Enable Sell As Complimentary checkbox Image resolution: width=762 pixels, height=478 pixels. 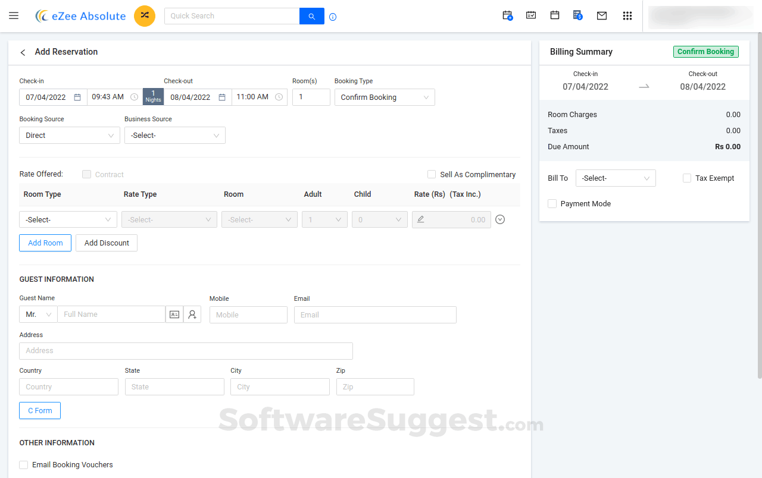pyautogui.click(x=432, y=174)
